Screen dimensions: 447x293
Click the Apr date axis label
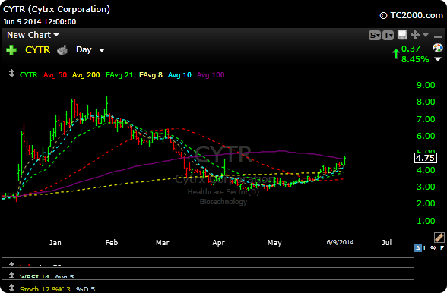point(219,243)
